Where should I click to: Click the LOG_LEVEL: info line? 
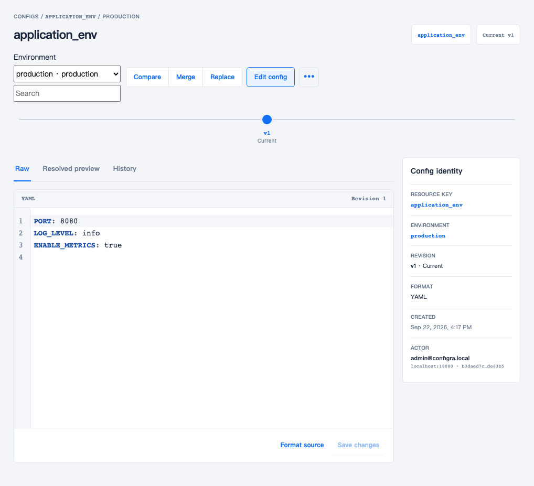point(212,233)
